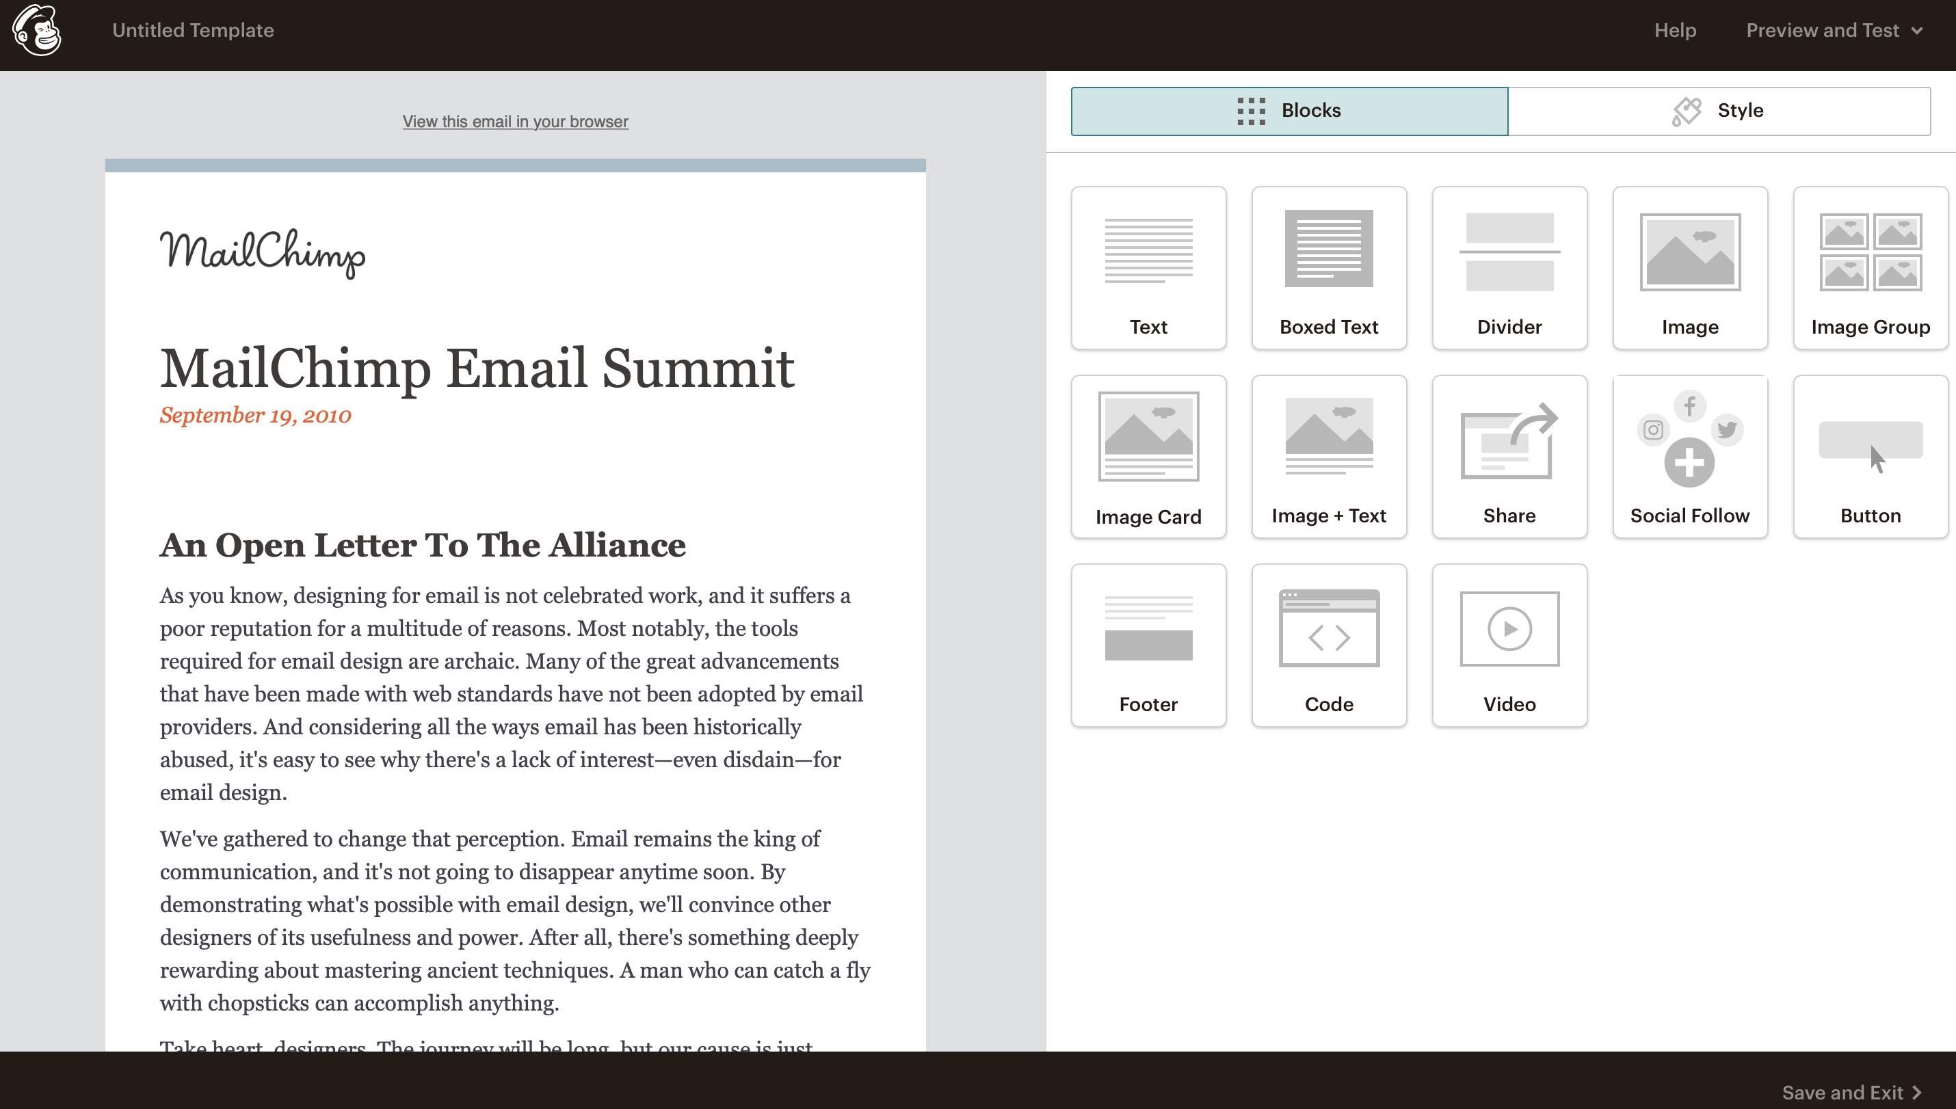Insert a Divider block
This screenshot has height=1109, width=1956.
click(1509, 268)
